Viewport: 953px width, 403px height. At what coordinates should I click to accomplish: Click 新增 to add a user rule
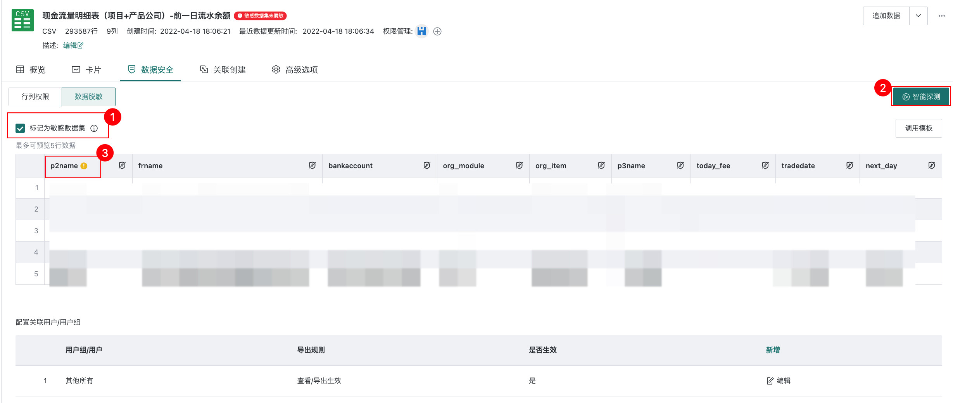(x=773, y=350)
